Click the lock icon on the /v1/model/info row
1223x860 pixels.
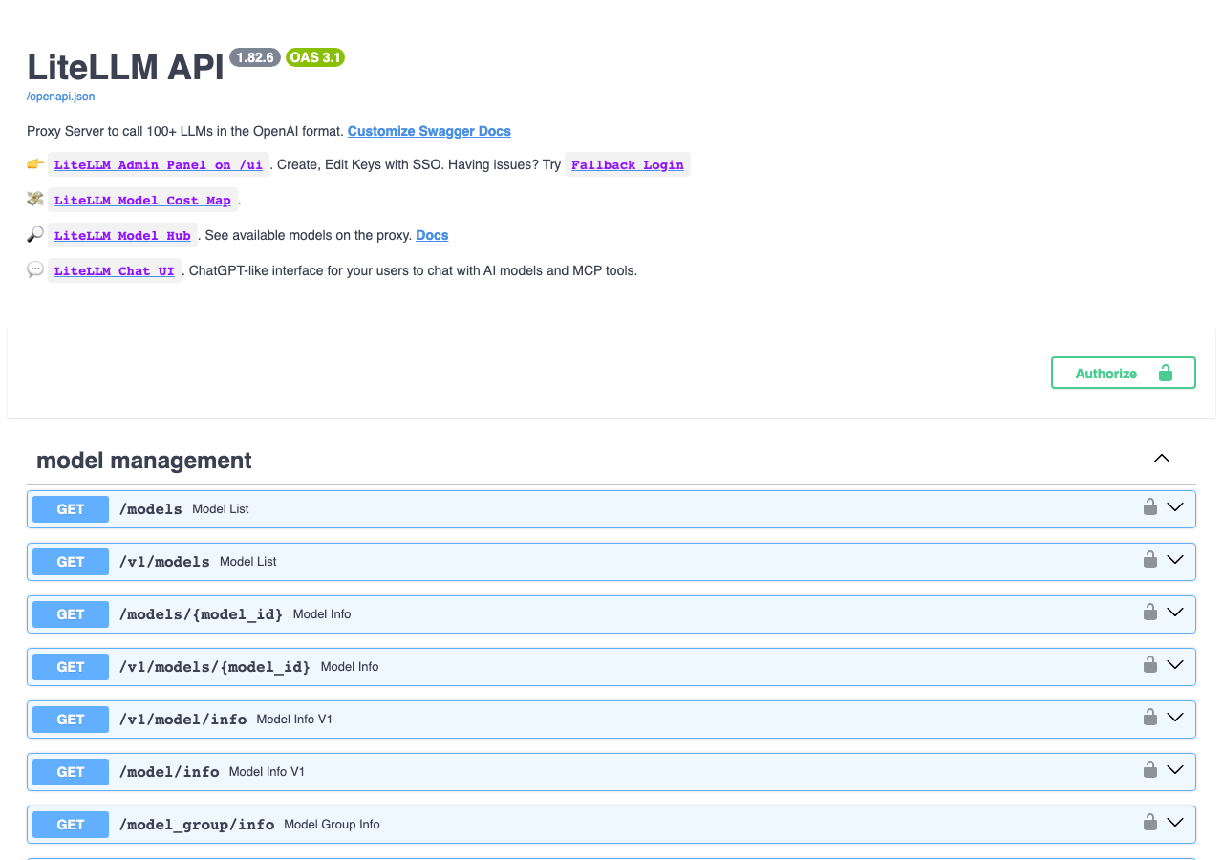(x=1150, y=717)
